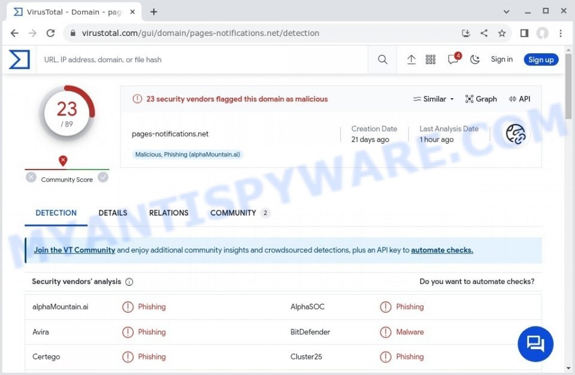Bookmark this page with the star
Screen dimensions: 575x375
click(502, 33)
